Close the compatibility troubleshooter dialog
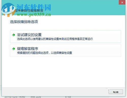The image size is (127, 98). (122, 3)
